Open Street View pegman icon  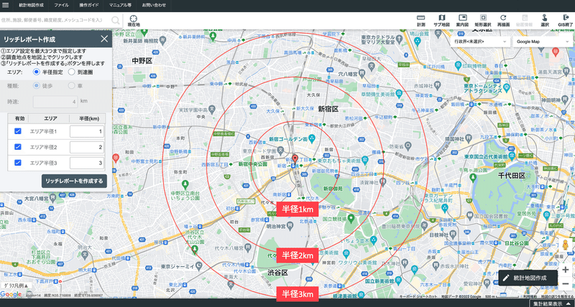[565, 245]
